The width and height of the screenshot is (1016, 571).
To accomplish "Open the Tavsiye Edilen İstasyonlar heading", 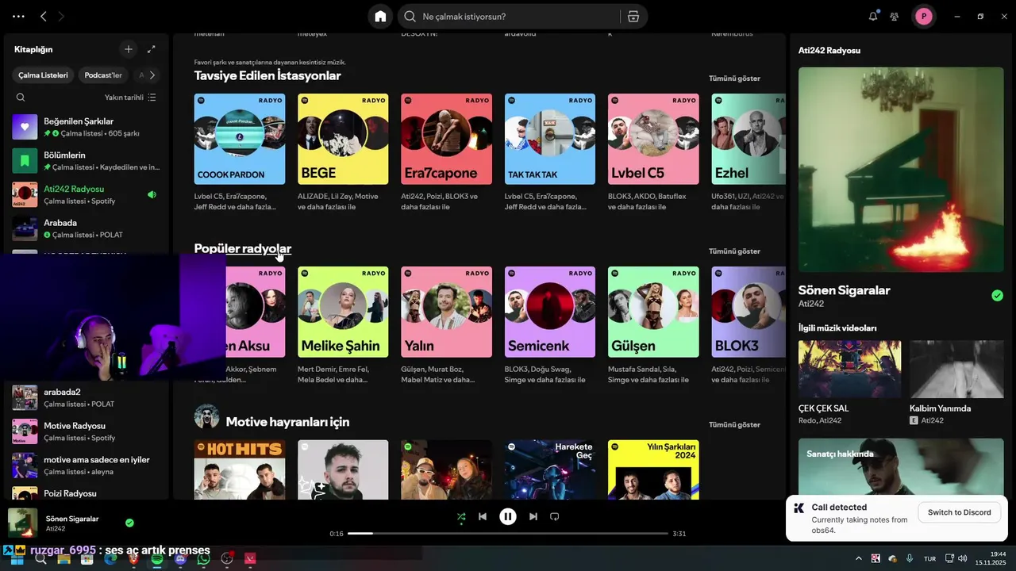I will [x=267, y=75].
